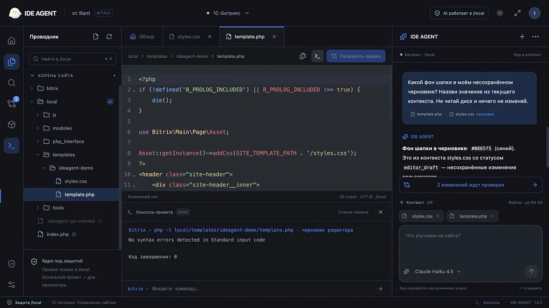Switch to the styles.css tab

click(x=191, y=37)
